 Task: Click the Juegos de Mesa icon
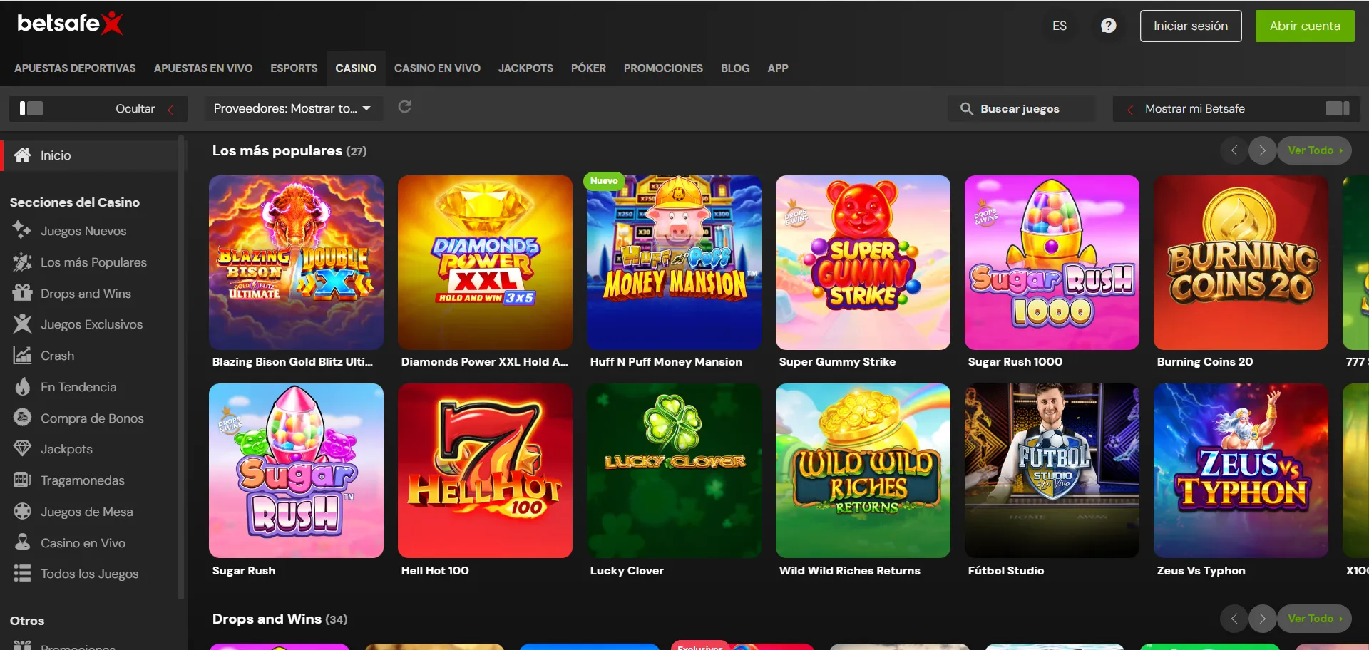pos(22,511)
